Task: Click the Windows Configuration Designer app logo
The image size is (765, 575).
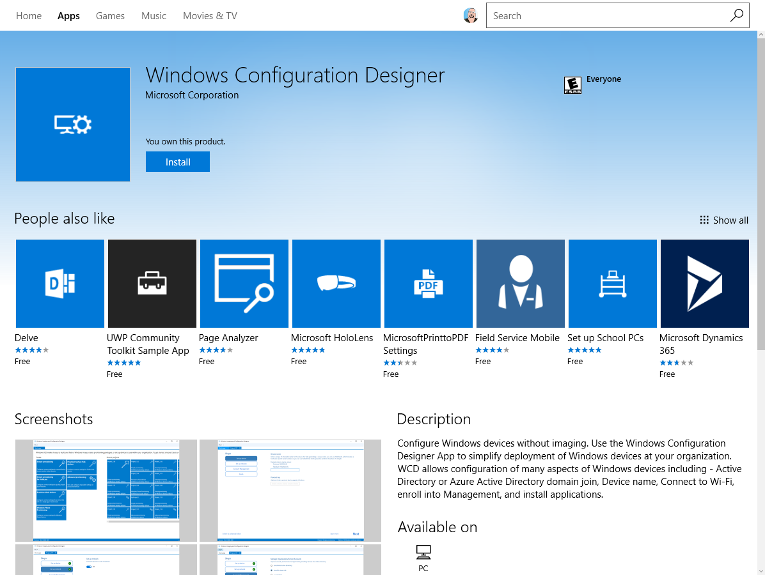Action: [73, 124]
